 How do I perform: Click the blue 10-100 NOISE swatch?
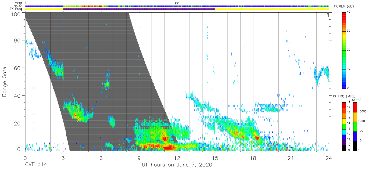coord(355,136)
